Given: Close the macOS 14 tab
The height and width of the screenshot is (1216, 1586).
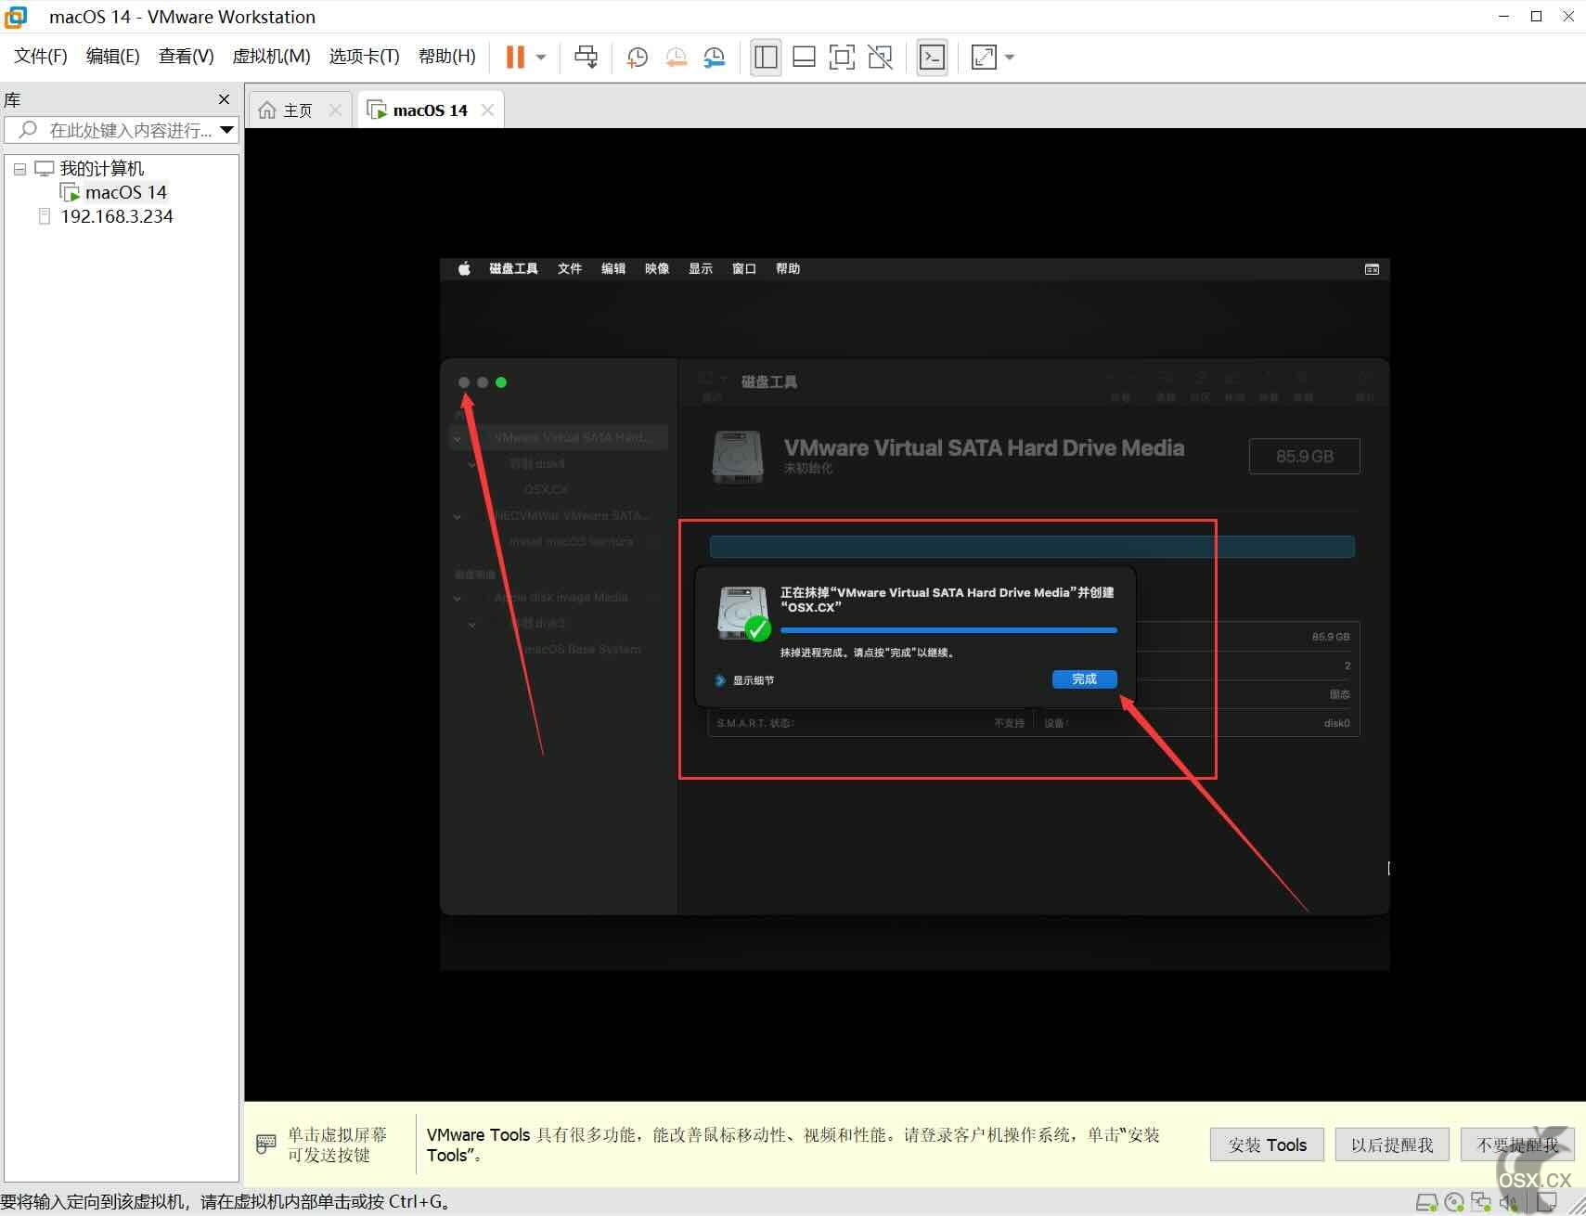Looking at the screenshot, I should (487, 110).
